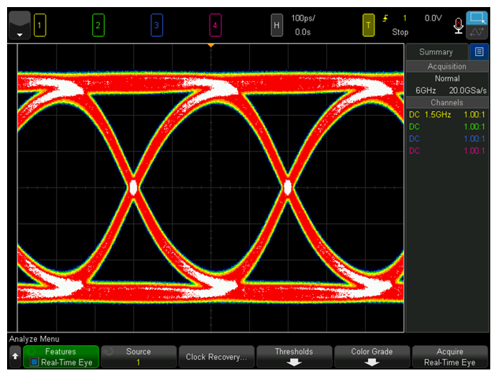Select channel 3 blue indicator
The width and height of the screenshot is (495, 375).
pyautogui.click(x=157, y=25)
